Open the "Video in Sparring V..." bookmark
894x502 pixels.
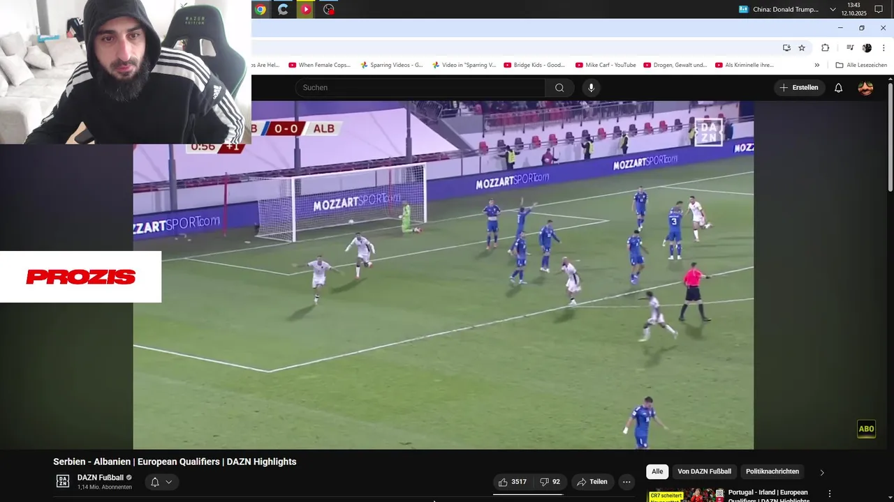(464, 65)
